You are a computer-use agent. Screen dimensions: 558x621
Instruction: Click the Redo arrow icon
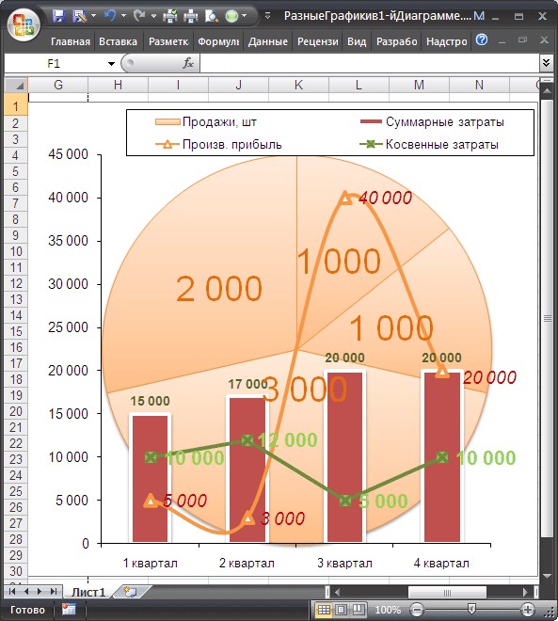(138, 16)
